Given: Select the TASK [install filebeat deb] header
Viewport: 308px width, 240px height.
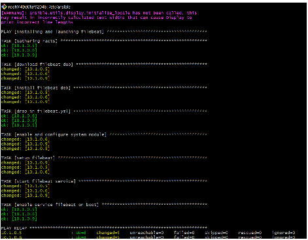Looking at the screenshot, I should (104, 88).
